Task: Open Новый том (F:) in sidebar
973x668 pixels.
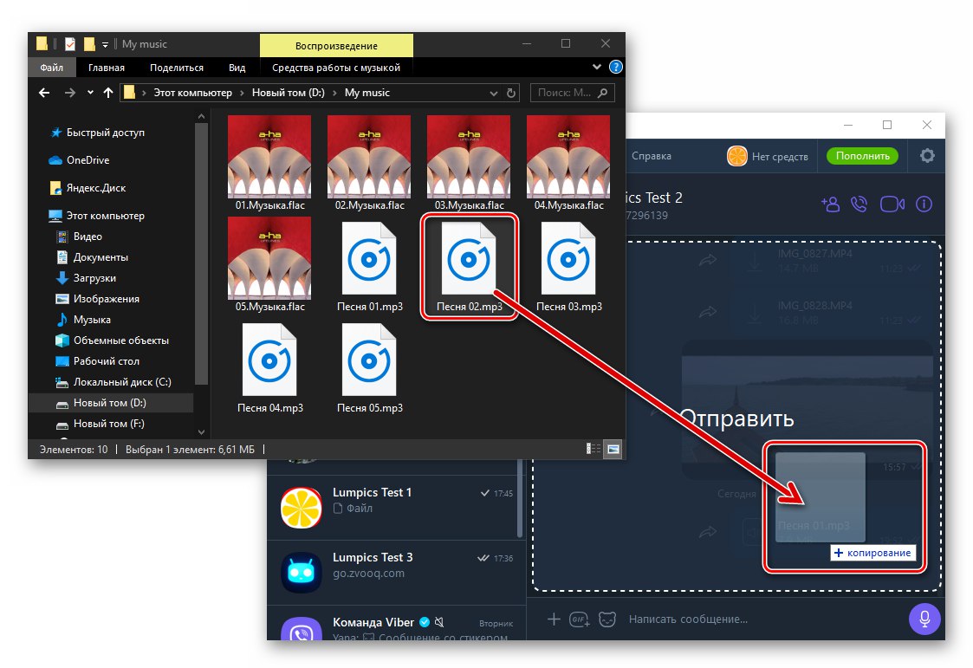Action: click(100, 424)
